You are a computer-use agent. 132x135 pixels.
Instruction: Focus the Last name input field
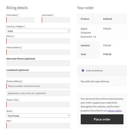point(56,20)
